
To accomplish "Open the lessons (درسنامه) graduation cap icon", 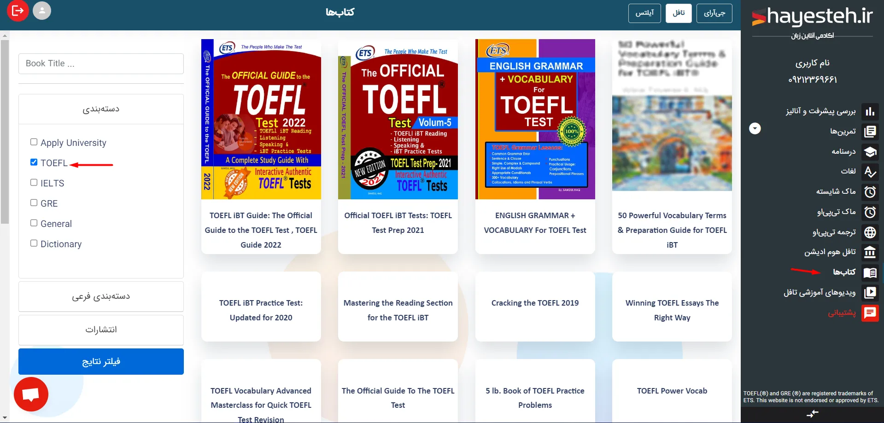I will pos(870,152).
